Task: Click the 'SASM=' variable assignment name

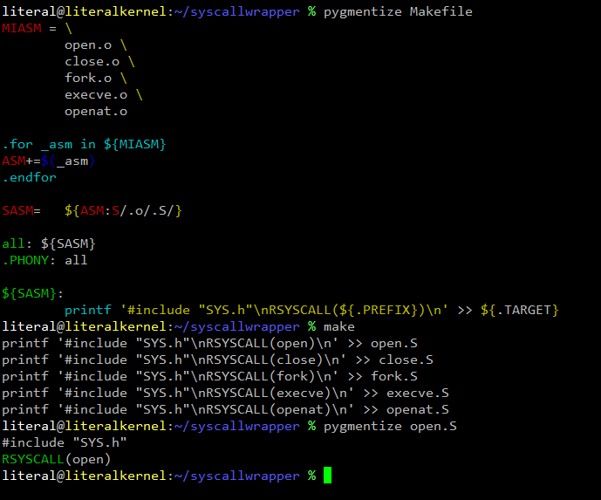Action: tap(22, 210)
